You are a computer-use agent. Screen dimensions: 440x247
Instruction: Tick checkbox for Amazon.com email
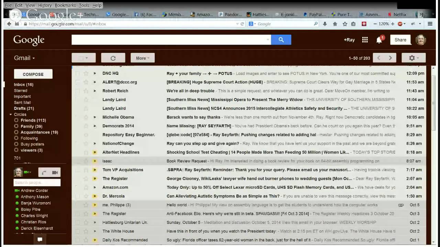pos(77,187)
